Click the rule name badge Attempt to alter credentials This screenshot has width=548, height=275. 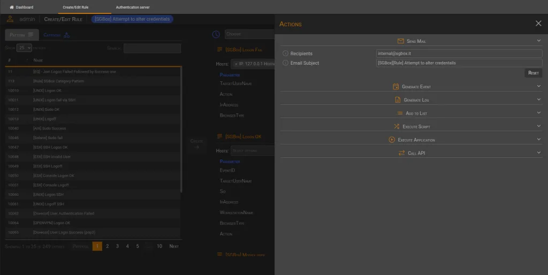(132, 19)
